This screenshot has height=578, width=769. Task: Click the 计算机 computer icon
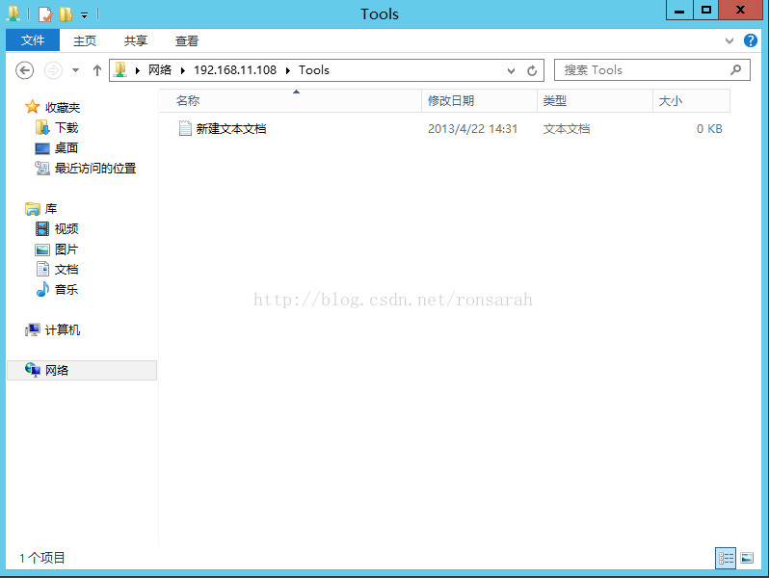tap(33, 329)
